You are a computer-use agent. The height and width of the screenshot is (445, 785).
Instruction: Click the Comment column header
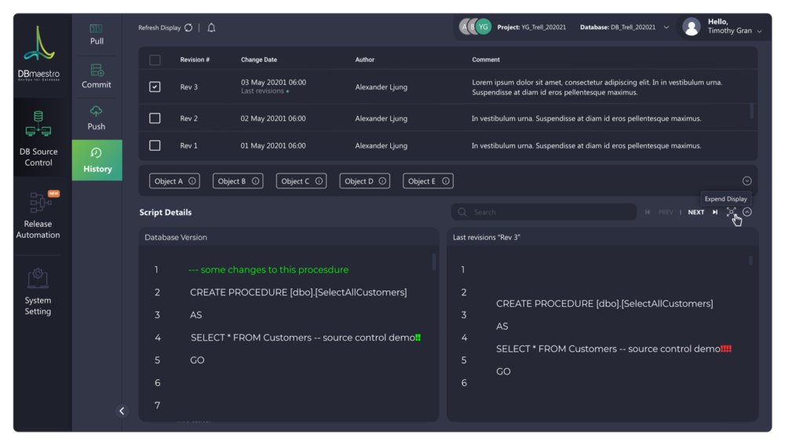coord(486,60)
